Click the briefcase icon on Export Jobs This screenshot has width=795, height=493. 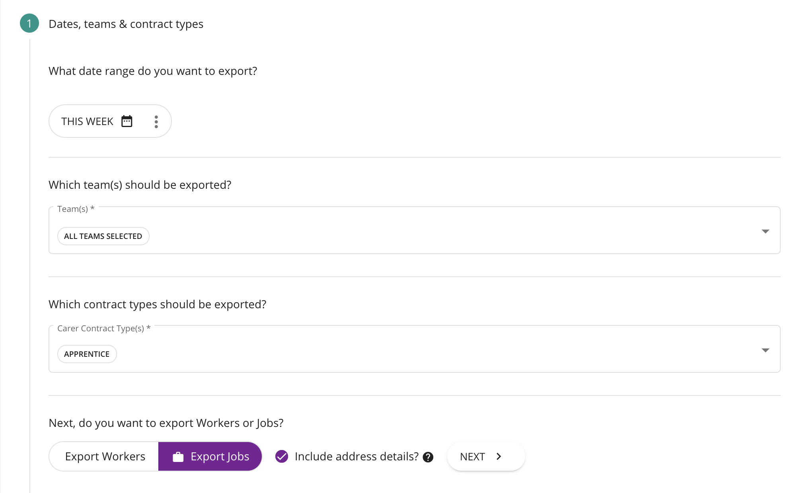pos(178,457)
